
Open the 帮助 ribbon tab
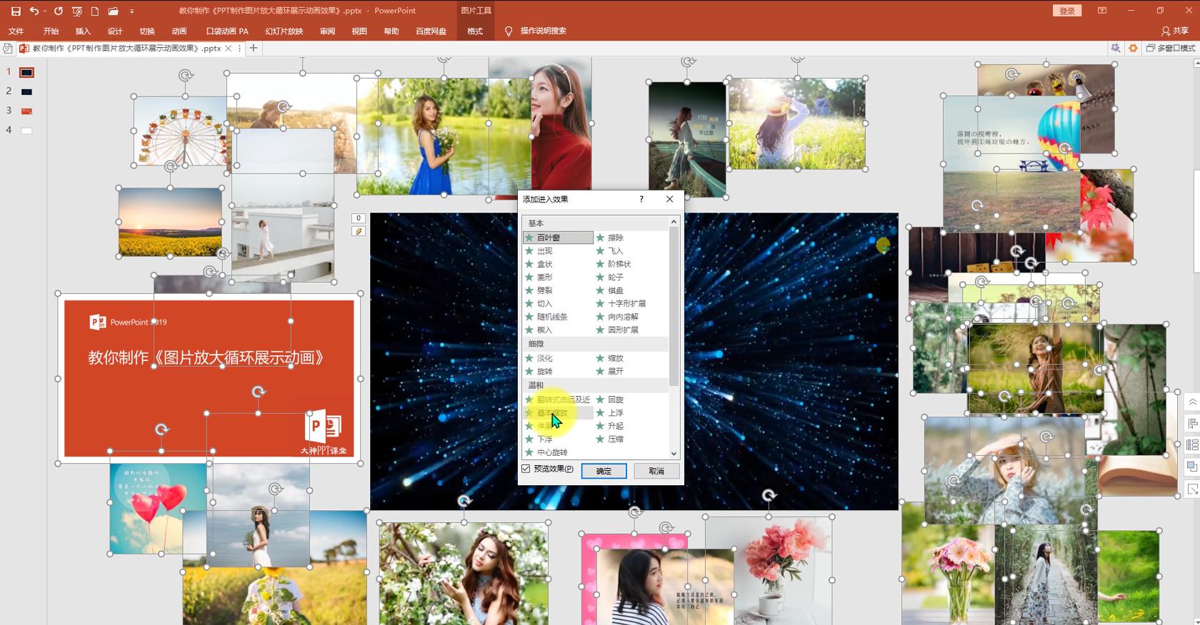tap(391, 31)
